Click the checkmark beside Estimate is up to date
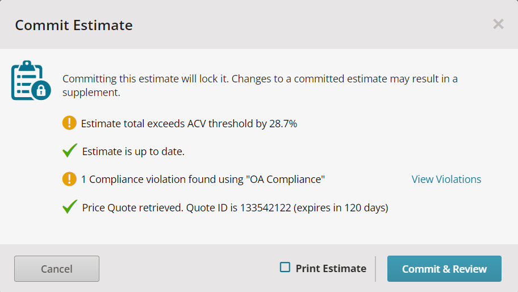The height and width of the screenshot is (292, 518). click(70, 151)
